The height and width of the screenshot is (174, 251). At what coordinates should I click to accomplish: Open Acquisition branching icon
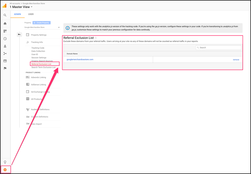coord(5,54)
